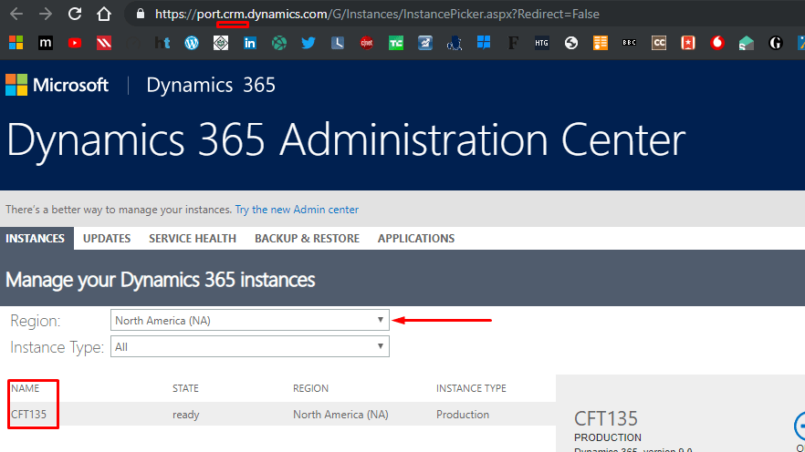Sort by the STATE column header
The width and height of the screenshot is (805, 452).
click(x=185, y=388)
